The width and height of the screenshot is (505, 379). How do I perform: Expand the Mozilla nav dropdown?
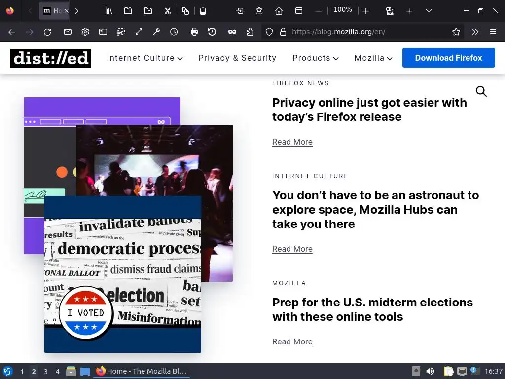point(373,58)
